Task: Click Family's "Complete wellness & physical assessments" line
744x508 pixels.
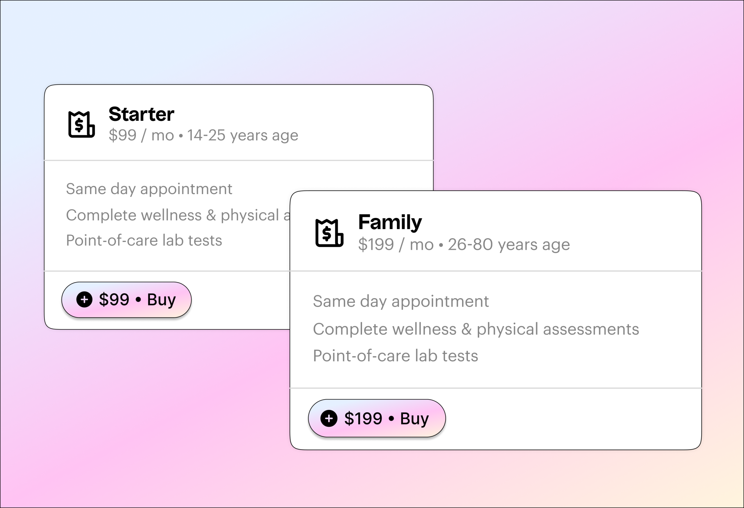Action: tap(476, 329)
